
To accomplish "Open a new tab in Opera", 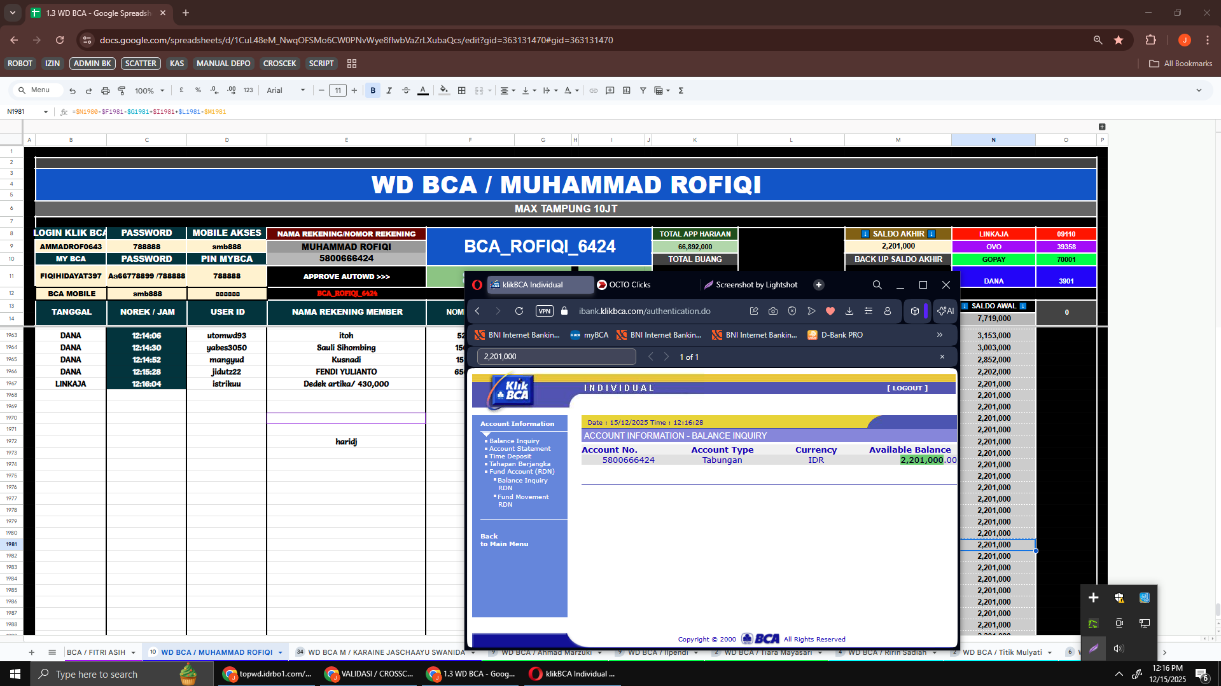I will click(819, 285).
